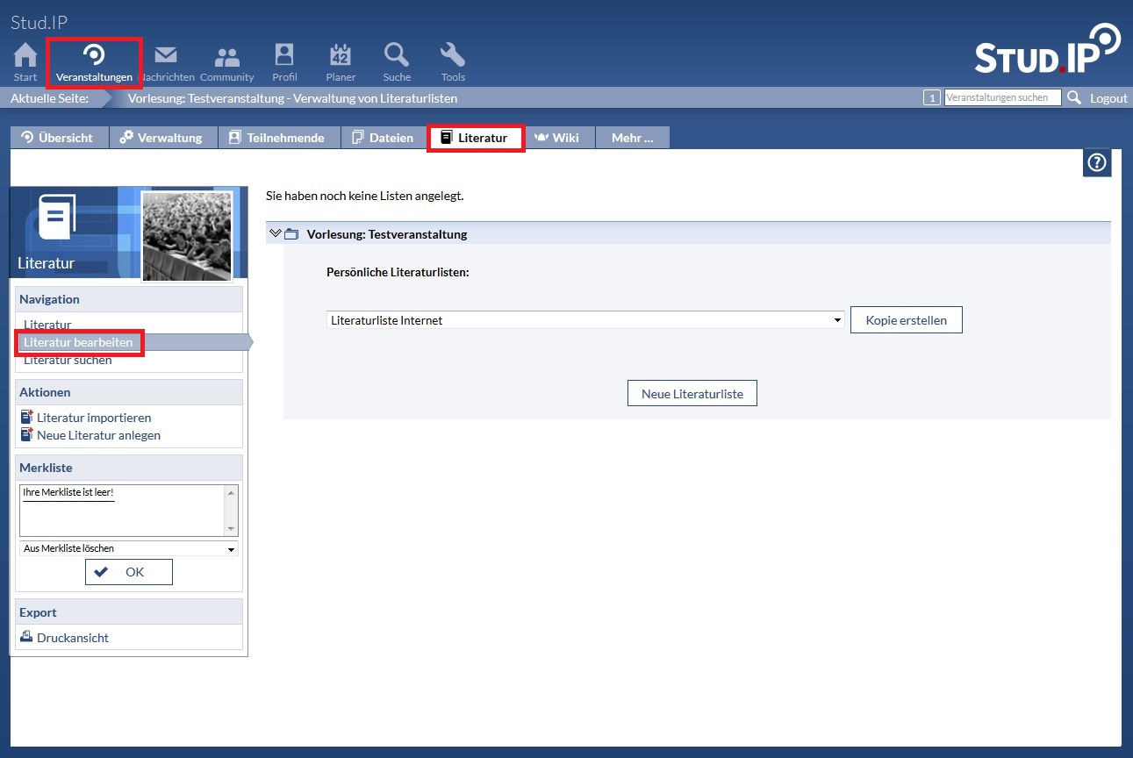
Task: Open Nachrichten envelope icon
Action: [166, 56]
